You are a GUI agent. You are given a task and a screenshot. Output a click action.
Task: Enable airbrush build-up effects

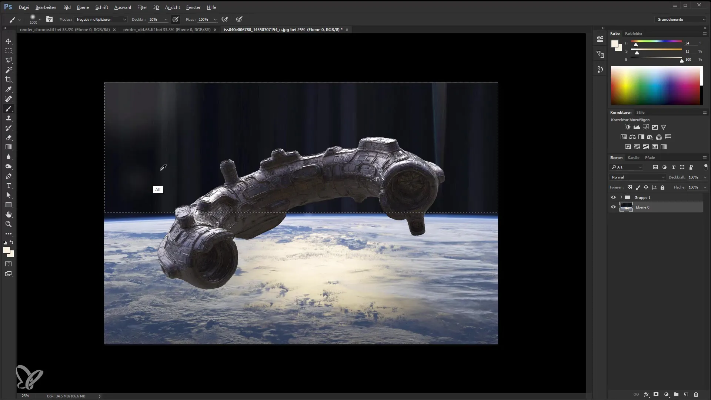(224, 19)
